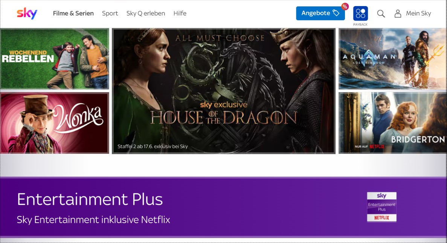Select the Entertainment Plus Netflix package logo
Image resolution: width=447 pixels, height=243 pixels.
click(381, 207)
